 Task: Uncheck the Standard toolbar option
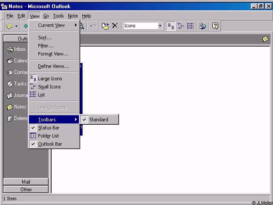pyautogui.click(x=99, y=120)
